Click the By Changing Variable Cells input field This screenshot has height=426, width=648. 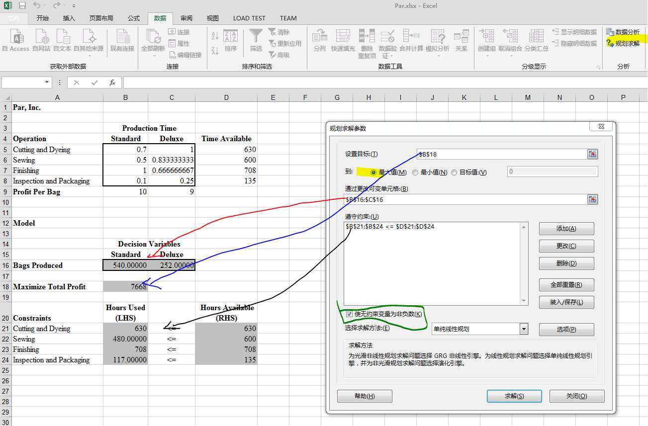[465, 199]
